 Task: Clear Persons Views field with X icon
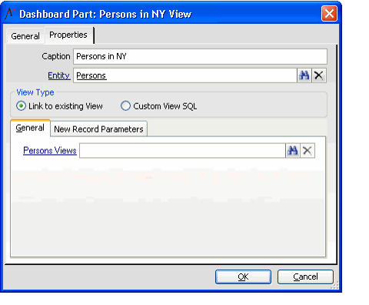click(307, 150)
